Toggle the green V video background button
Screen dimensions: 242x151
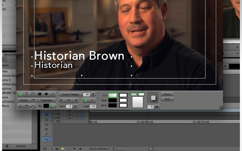pos(53,106)
